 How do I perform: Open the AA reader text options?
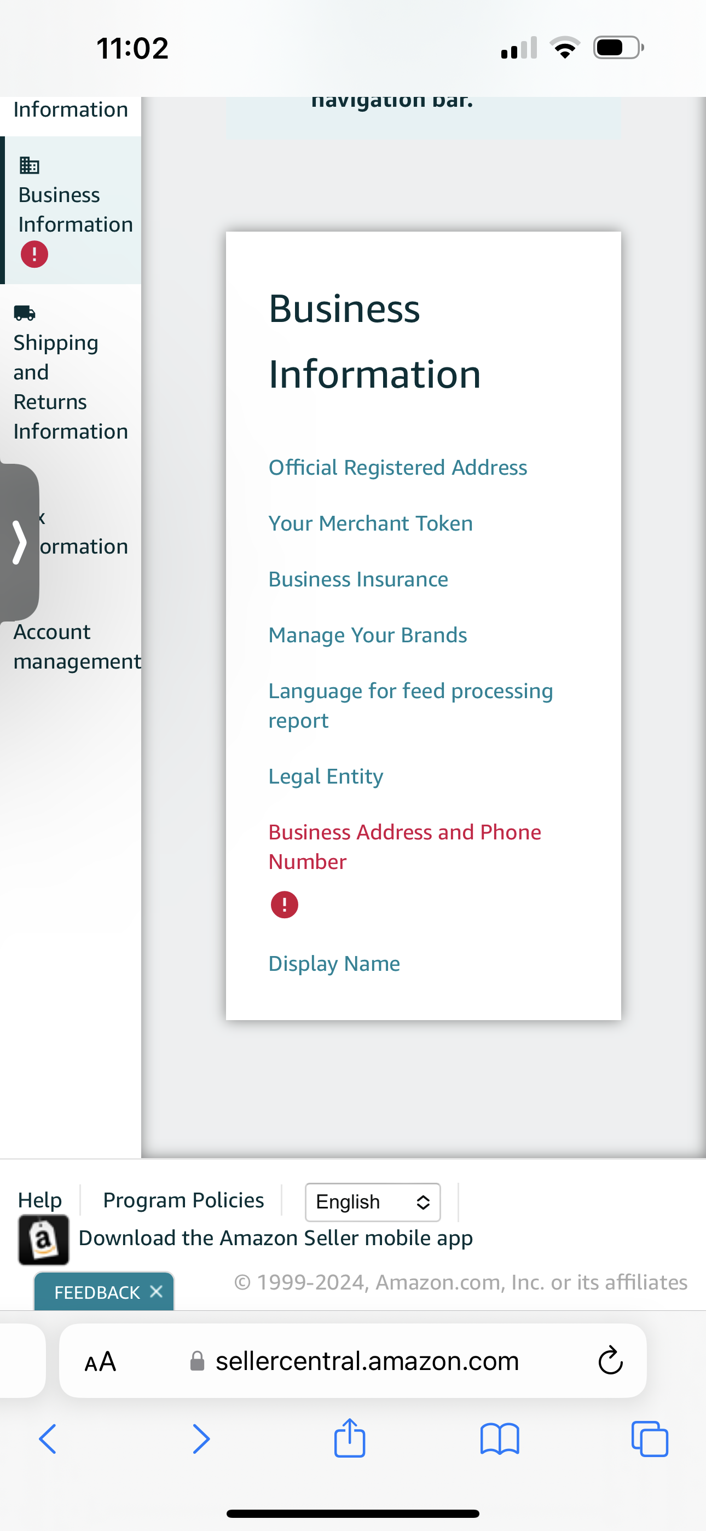pos(100,1361)
